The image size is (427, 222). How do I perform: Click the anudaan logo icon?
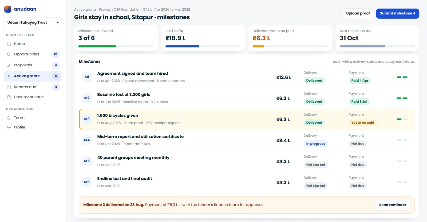(x=8, y=9)
